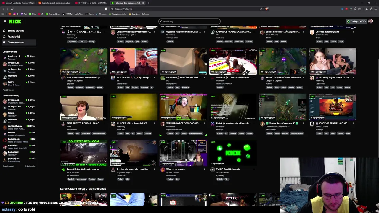
Task: Open the IRL PORTUGAL Jesus Is LIVE thumbnail
Action: coord(134,107)
